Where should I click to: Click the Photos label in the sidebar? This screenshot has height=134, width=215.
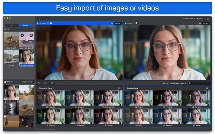click(x=9, y=82)
